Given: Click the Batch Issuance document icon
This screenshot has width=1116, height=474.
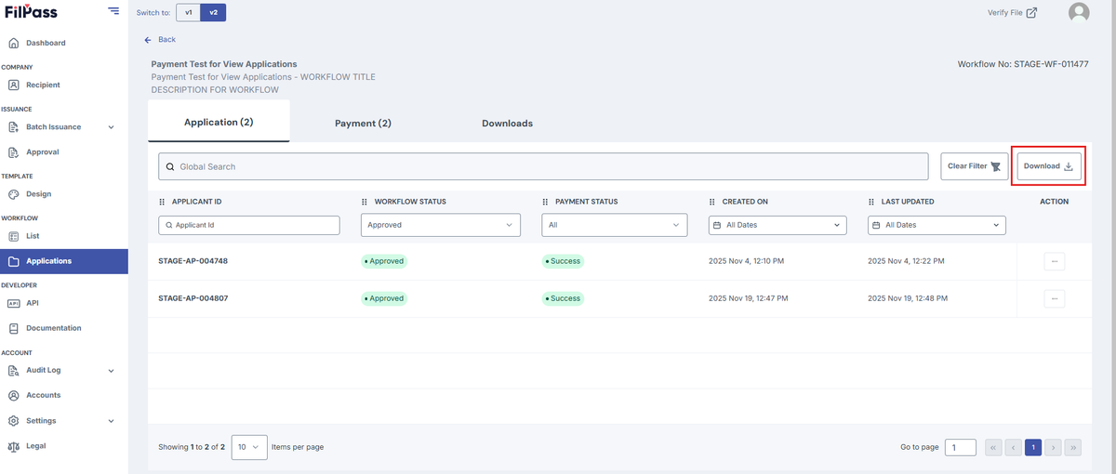Looking at the screenshot, I should click(x=13, y=127).
